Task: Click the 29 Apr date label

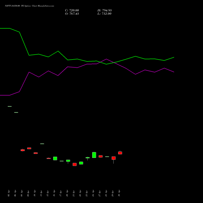Action: [112, 193]
